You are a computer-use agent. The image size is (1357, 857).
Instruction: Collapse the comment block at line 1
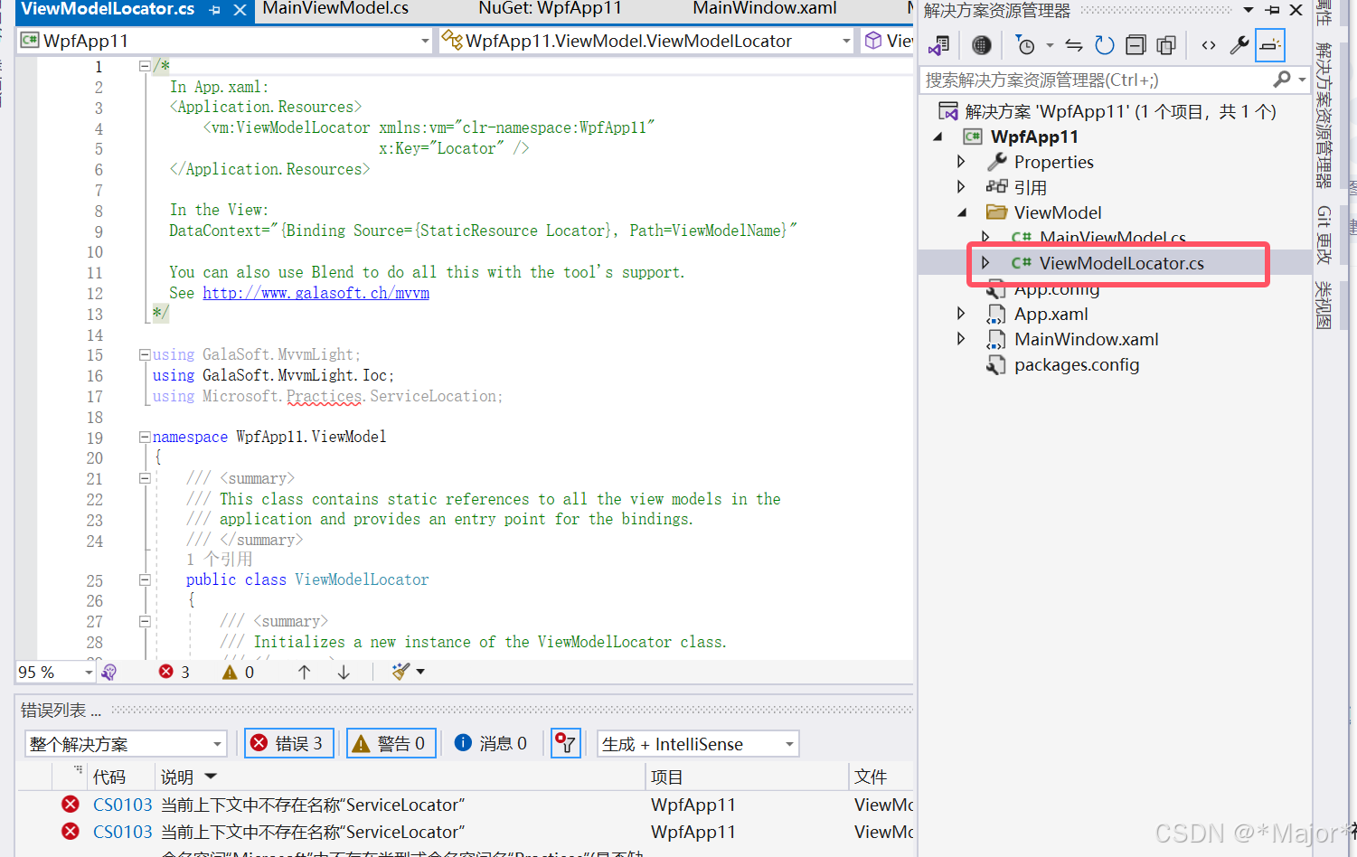(x=145, y=66)
